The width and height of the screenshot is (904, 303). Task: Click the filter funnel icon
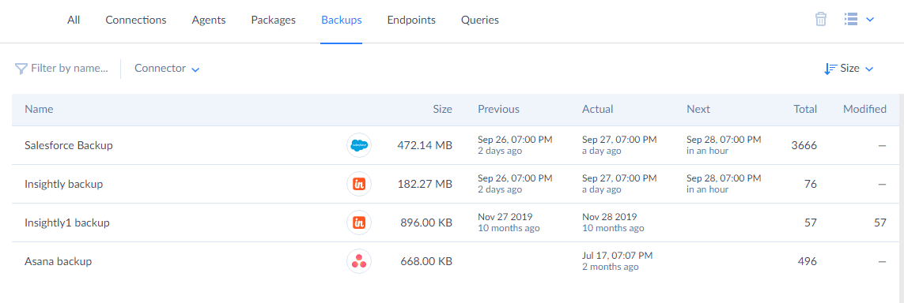(21, 69)
